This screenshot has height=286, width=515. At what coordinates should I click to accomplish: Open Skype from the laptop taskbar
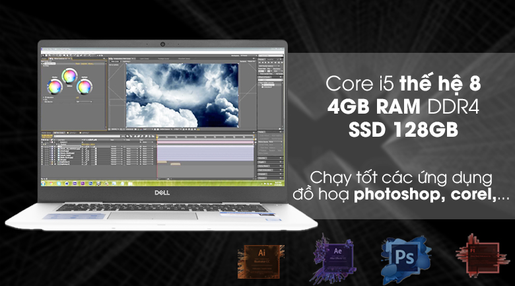tap(59, 184)
